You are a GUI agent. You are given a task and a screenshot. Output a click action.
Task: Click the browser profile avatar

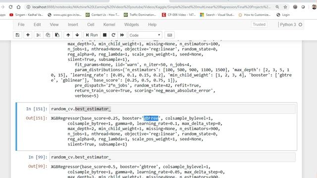point(314,7)
